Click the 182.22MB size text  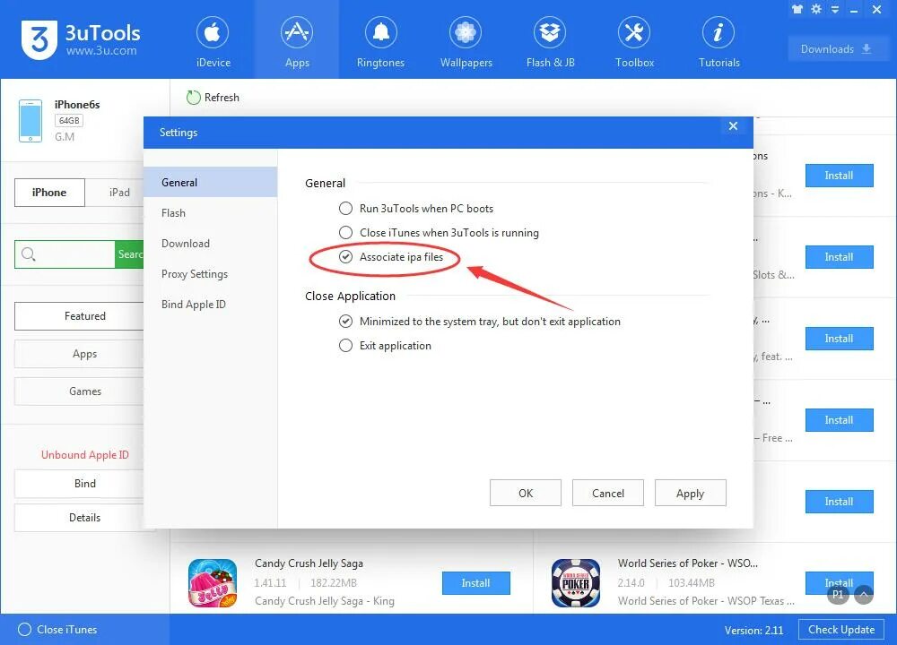pyautogui.click(x=334, y=582)
